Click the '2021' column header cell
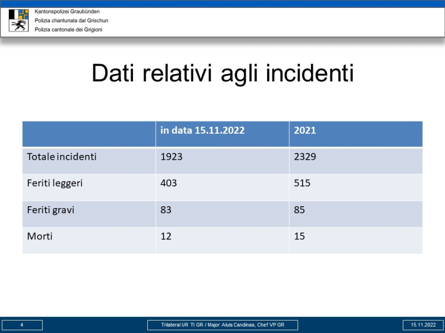Viewport: 445px width, 333px height. (x=305, y=131)
